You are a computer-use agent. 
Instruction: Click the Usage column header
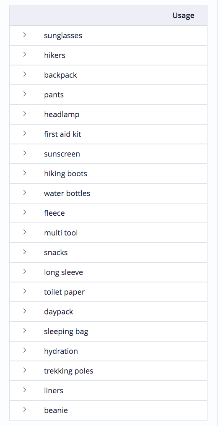(183, 16)
